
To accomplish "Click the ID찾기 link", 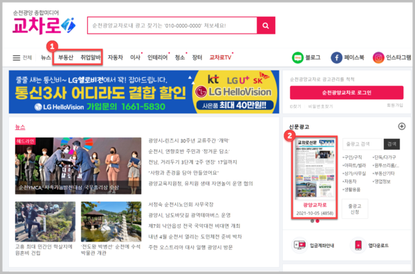I will tap(295, 106).
